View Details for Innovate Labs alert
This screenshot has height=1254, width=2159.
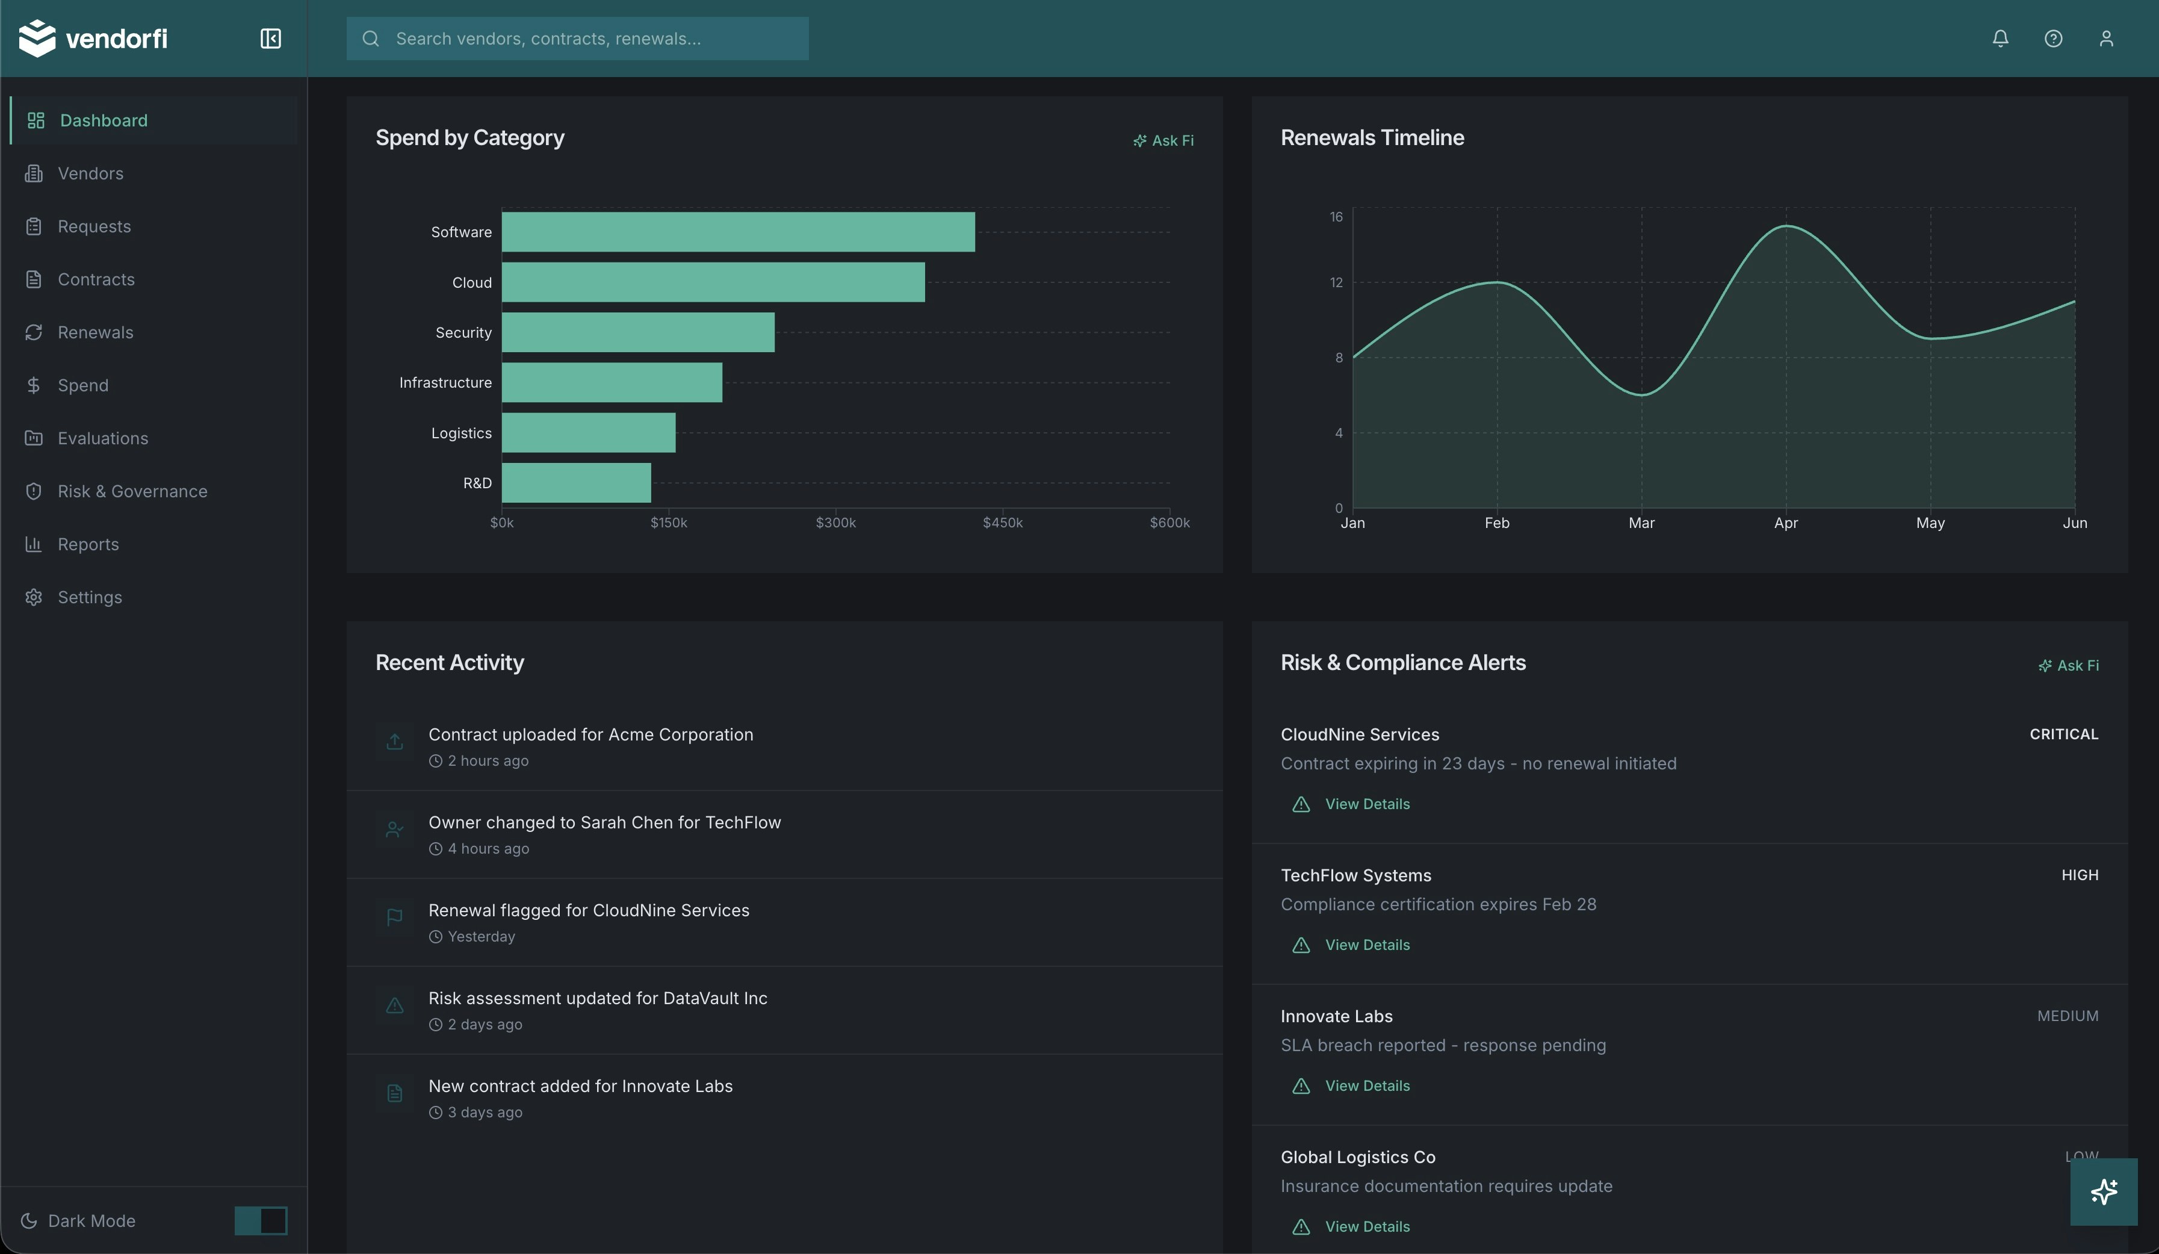pos(1366,1085)
